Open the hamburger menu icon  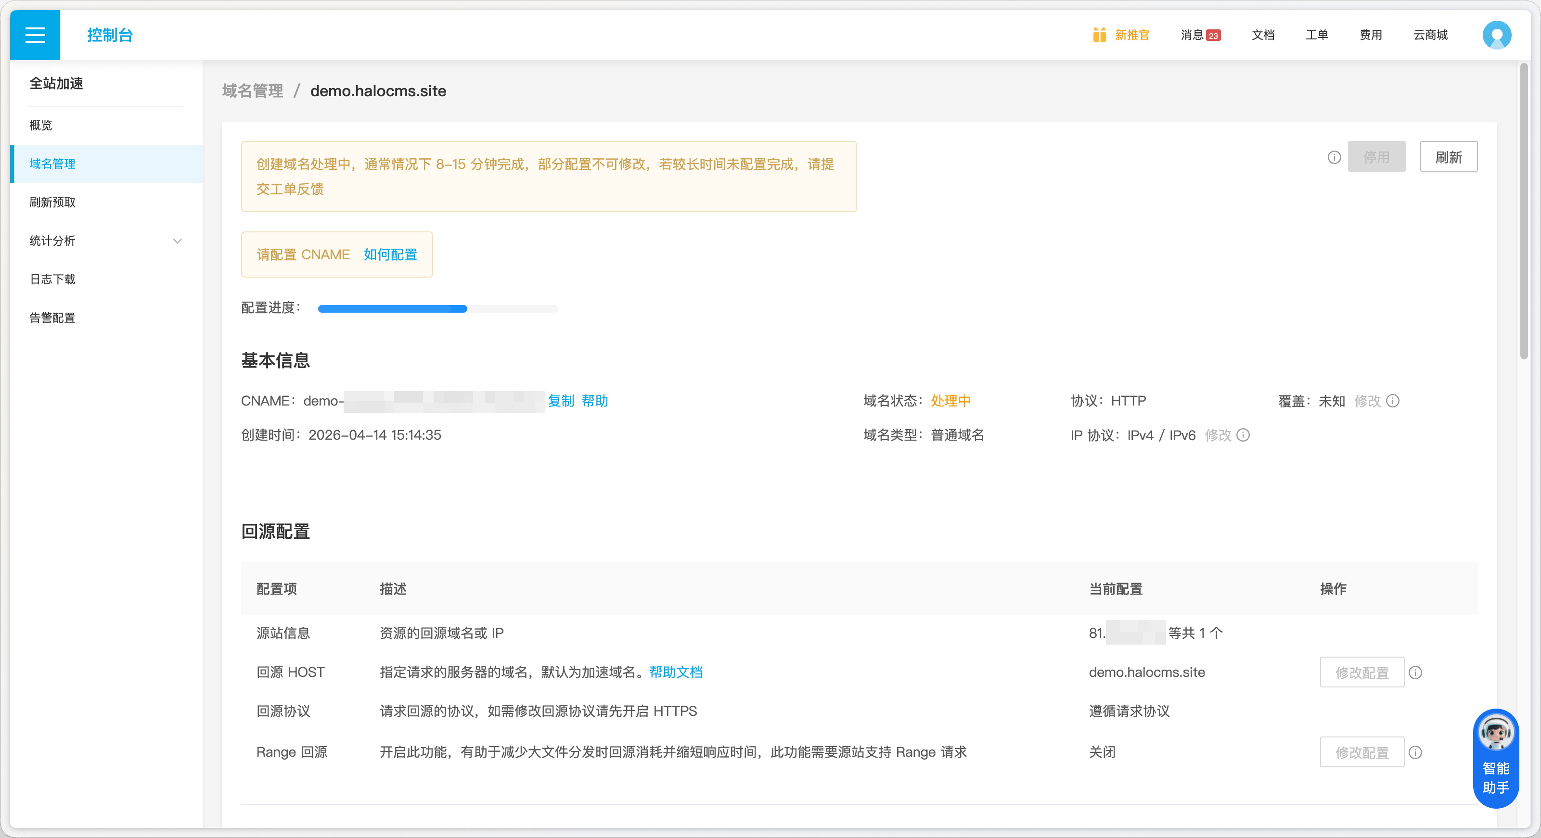[x=35, y=35]
